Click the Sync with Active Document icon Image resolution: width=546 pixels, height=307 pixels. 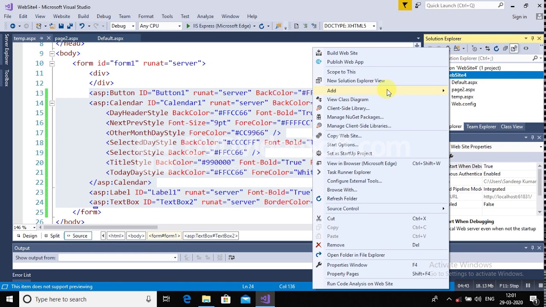pos(488,49)
